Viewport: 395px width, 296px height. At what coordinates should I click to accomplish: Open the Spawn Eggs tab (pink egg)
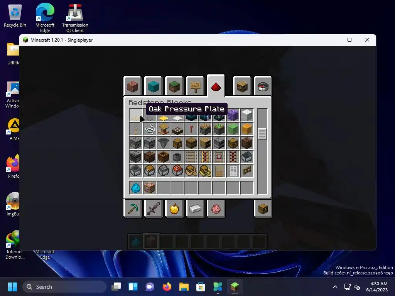pyautogui.click(x=216, y=209)
